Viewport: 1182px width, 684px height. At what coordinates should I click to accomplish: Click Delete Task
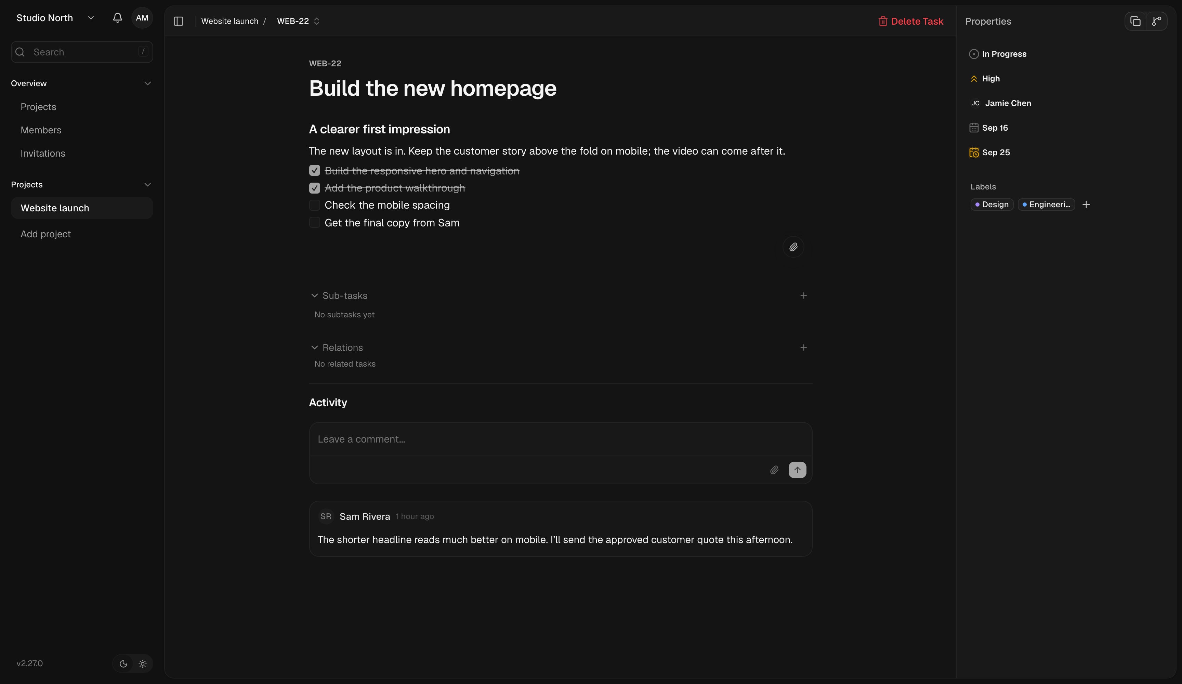pos(910,21)
